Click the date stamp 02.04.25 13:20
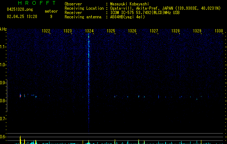Viewport: 227px width, 144px height. click(22, 17)
